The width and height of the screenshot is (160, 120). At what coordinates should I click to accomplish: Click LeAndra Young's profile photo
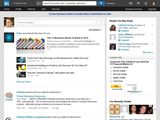(x=113, y=28)
